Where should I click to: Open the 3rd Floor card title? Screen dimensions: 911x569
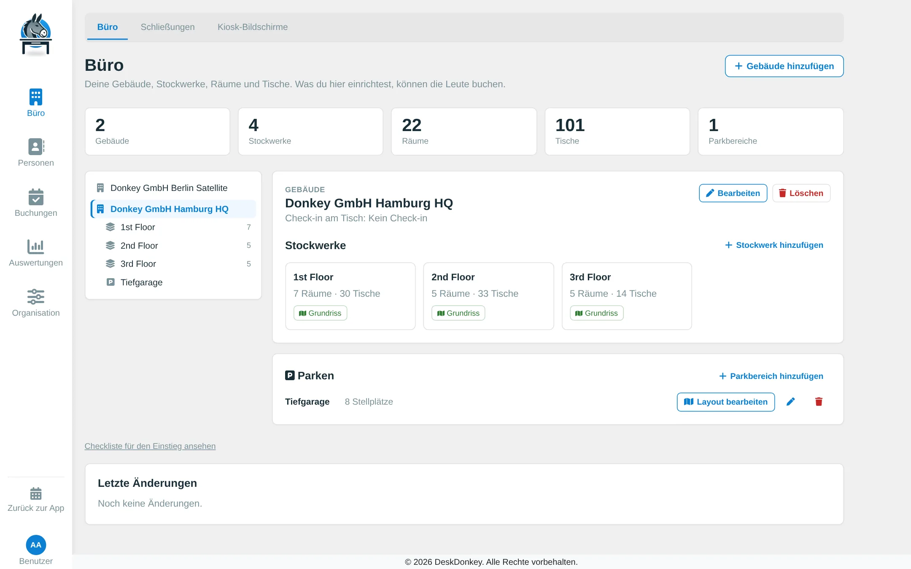[x=590, y=277]
